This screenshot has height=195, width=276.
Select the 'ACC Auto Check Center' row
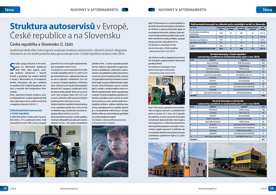point(228,92)
